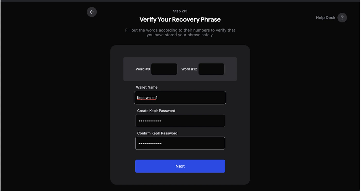Click the Verify Your Recovery Phrase heading

tap(180, 20)
